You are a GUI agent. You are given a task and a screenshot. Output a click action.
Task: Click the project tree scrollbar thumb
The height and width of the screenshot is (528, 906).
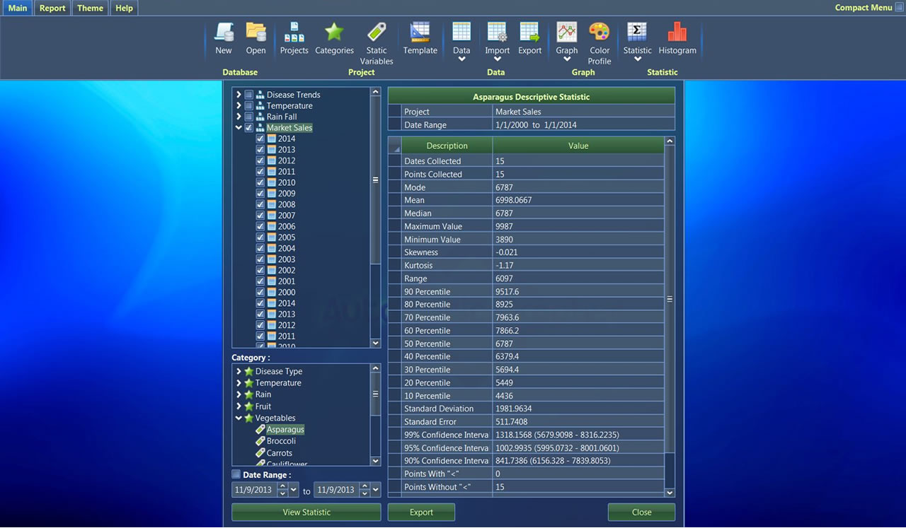(x=375, y=180)
